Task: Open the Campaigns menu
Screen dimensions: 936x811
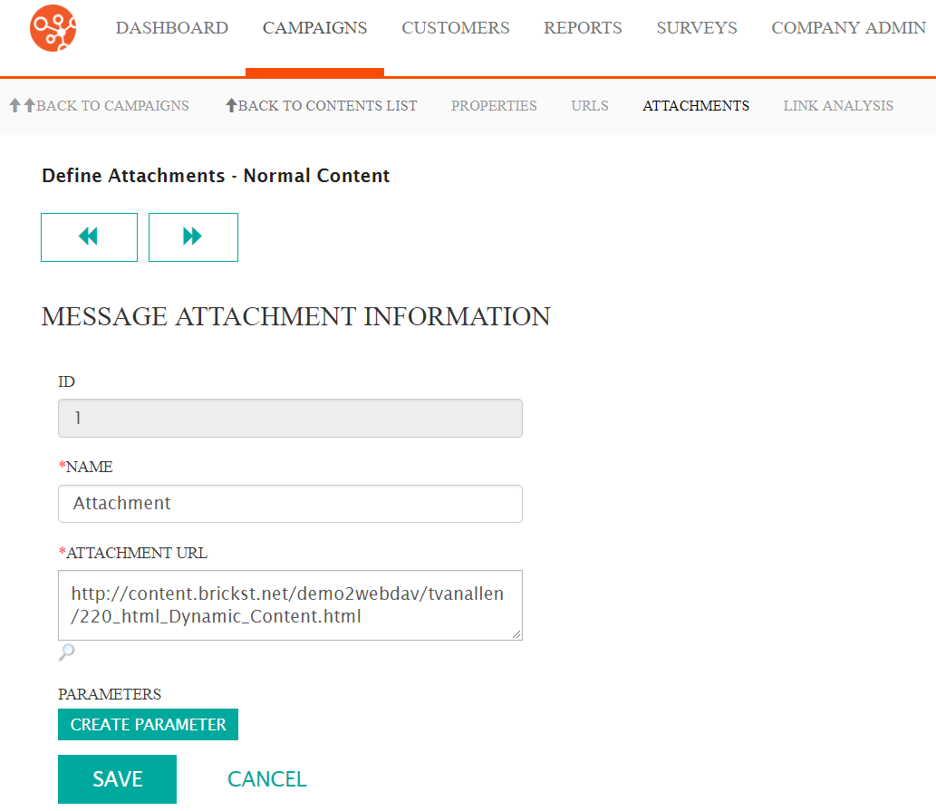Action: [314, 27]
